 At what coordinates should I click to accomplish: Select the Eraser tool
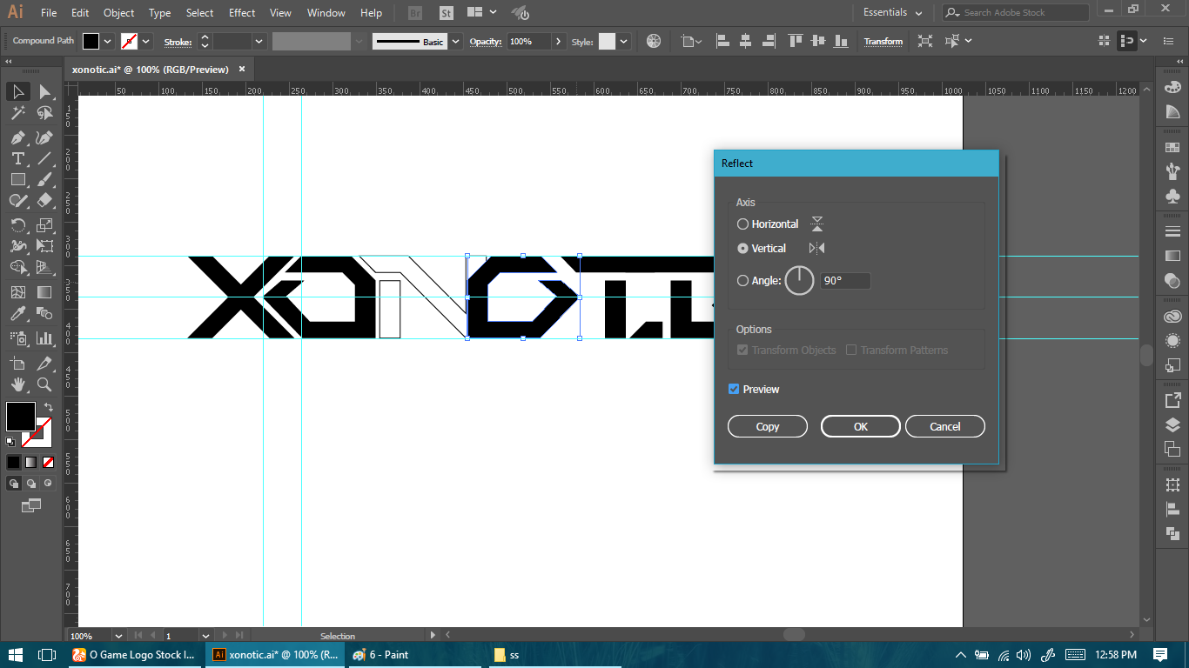pyautogui.click(x=45, y=200)
